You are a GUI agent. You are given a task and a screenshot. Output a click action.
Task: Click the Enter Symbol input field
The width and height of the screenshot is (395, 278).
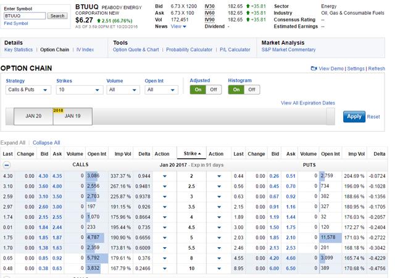click(x=25, y=16)
